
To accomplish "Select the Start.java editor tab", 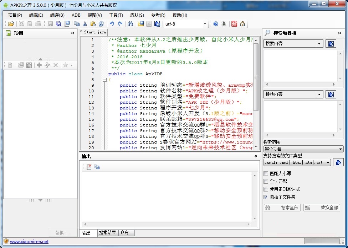I will 95,32.
